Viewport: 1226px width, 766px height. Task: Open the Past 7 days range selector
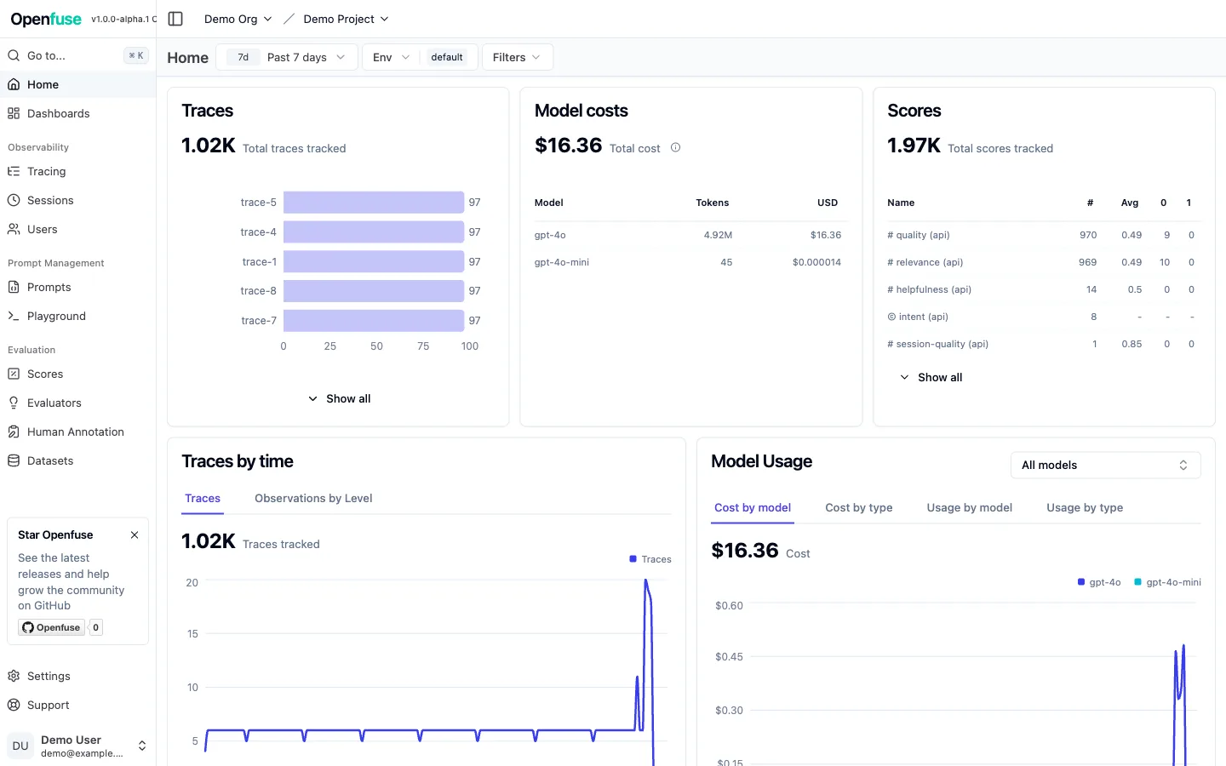pos(287,57)
